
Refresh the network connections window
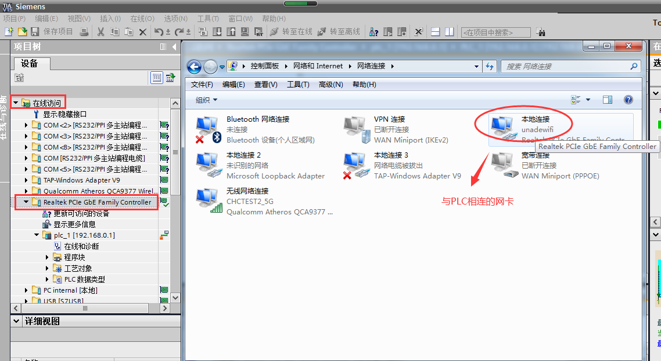[x=490, y=66]
